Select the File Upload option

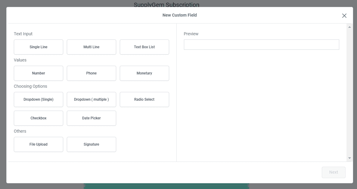coord(38,144)
